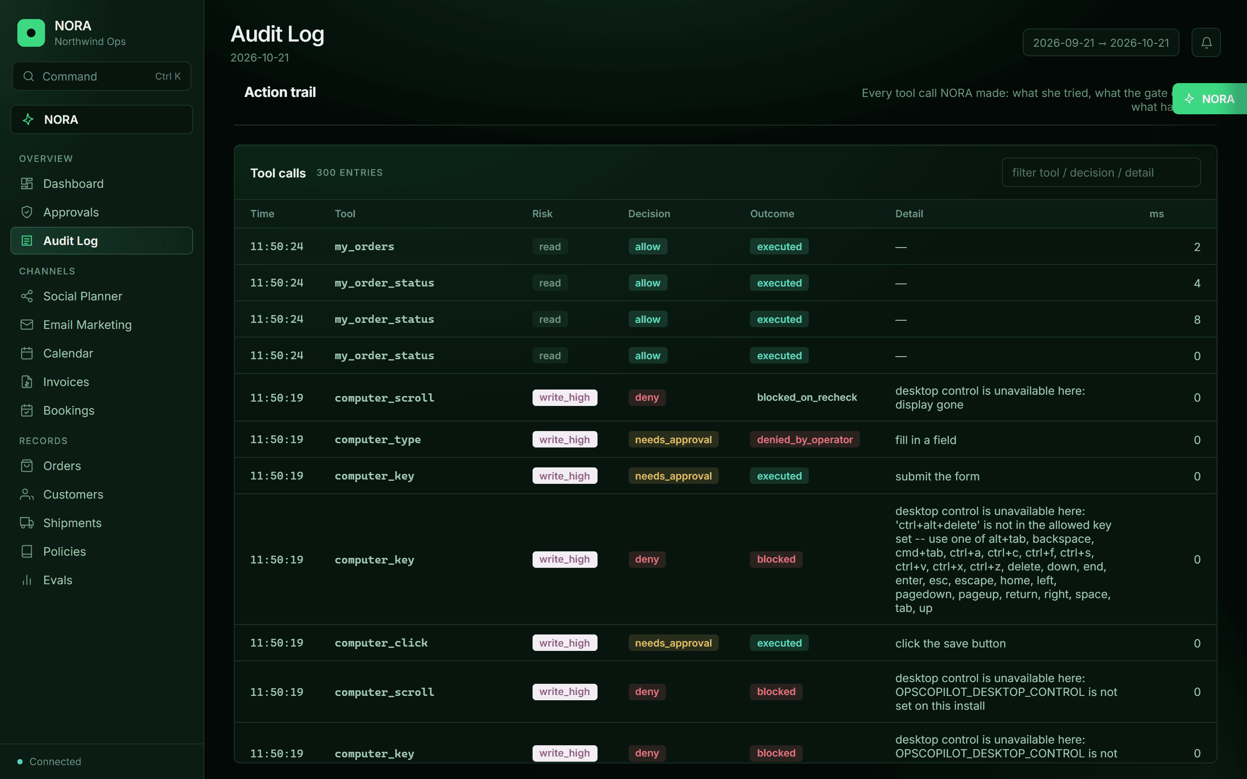Open the date range 2026-09-21 → 2026-10-21
Image resolution: width=1247 pixels, height=779 pixels.
coord(1101,43)
